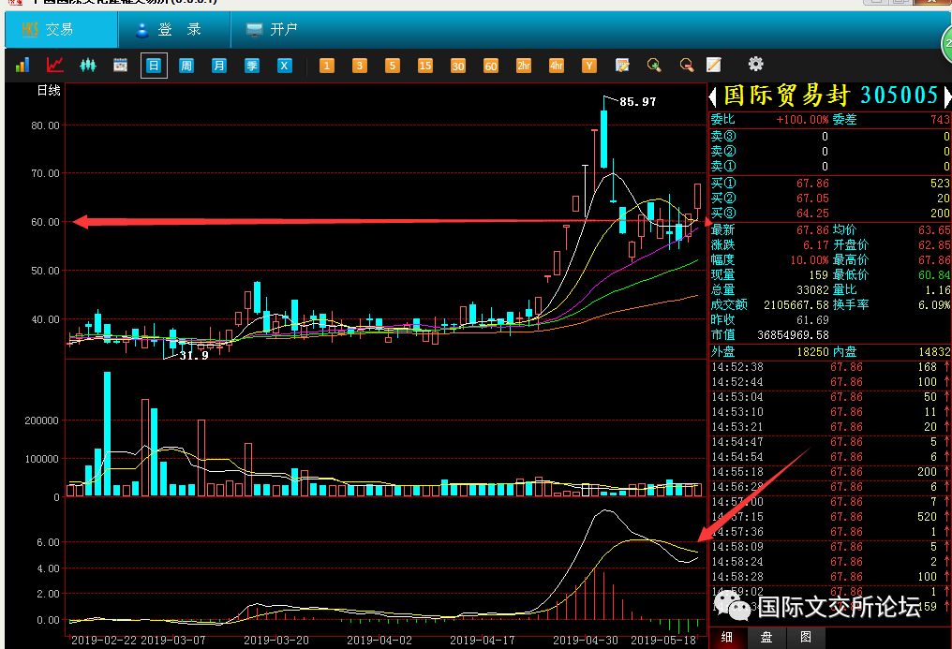Screen dimensions: 952x649
Task: Click the 市值 36854969.58 value
Action: [793, 335]
